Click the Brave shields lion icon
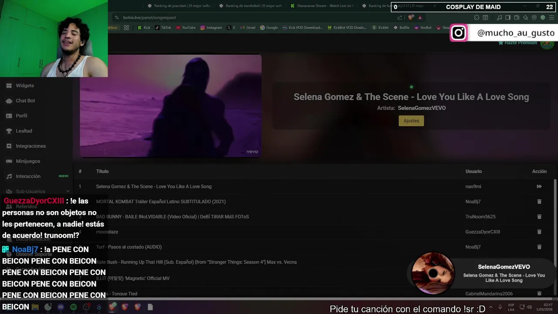558x314 pixels. [411, 17]
